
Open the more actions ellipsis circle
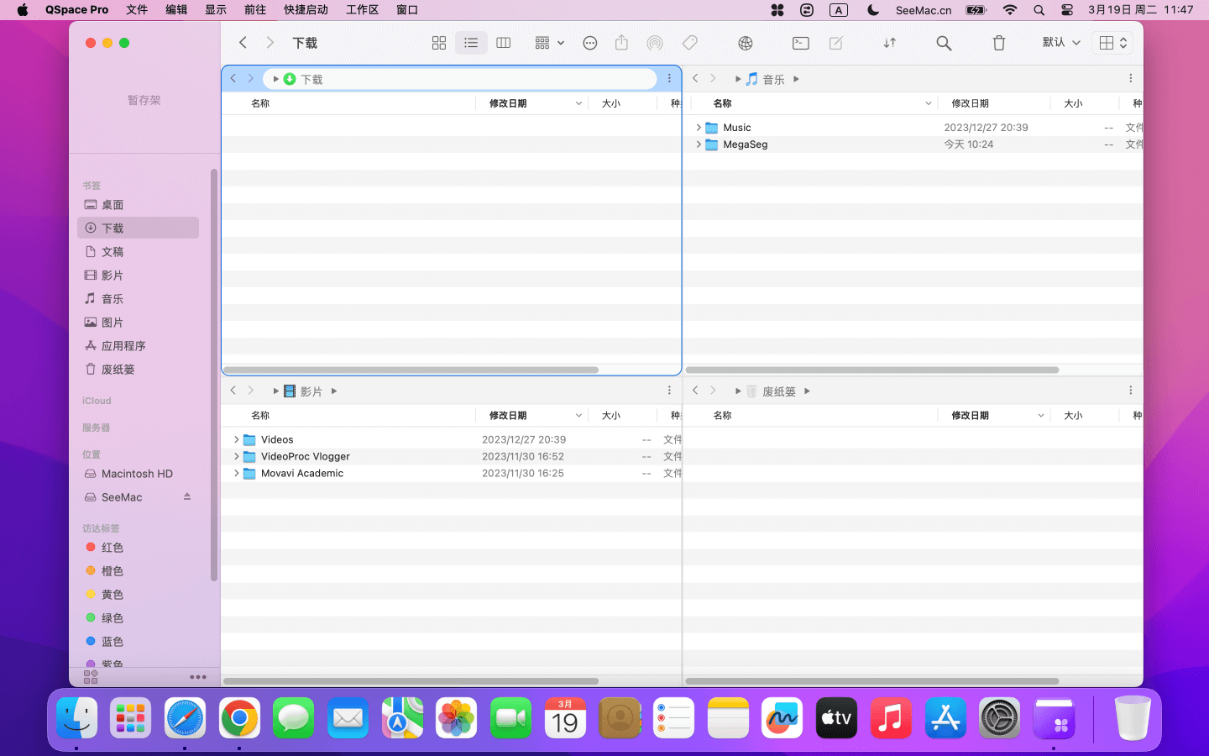tap(590, 43)
